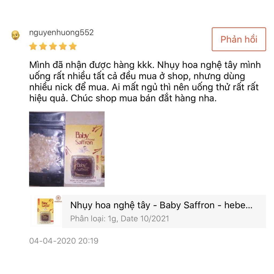Tap the Phản hồi reply button
This screenshot has width=274, height=274.
[239, 39]
